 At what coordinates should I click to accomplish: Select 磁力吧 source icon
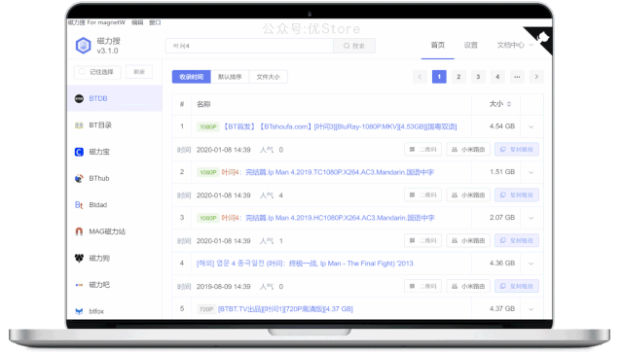(79, 285)
